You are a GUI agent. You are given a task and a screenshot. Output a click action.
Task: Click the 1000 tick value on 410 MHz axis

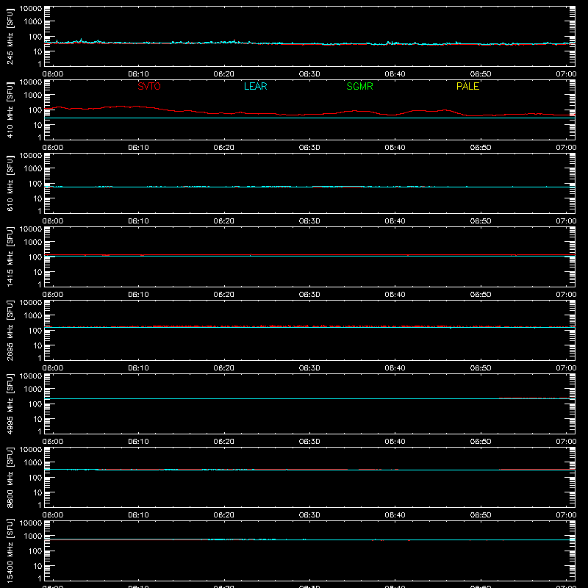point(33,95)
